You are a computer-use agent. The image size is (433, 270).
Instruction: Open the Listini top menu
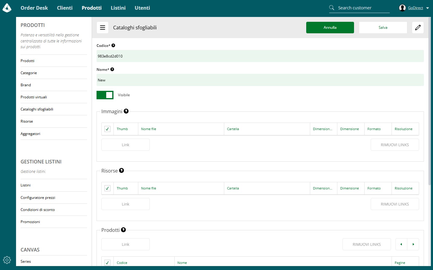[x=118, y=8]
